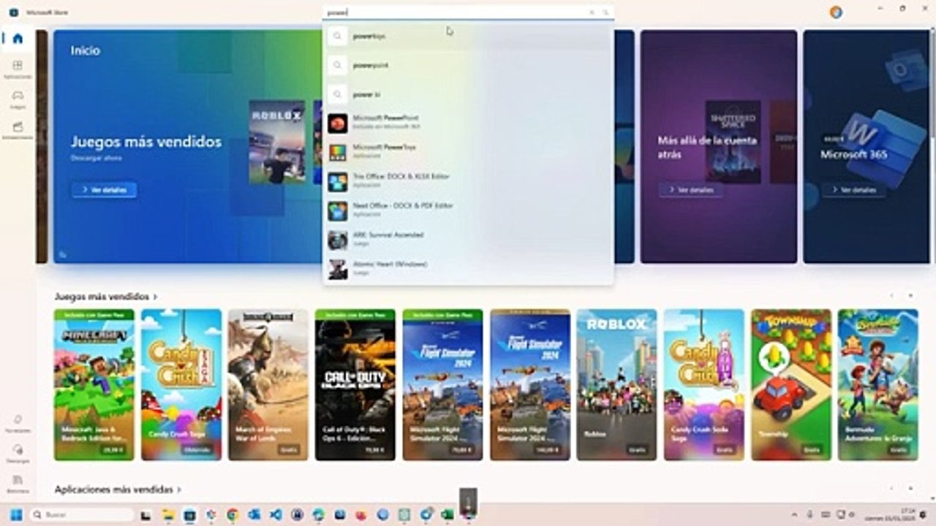
Task: Open Excel from the taskbar
Action: pos(447,515)
